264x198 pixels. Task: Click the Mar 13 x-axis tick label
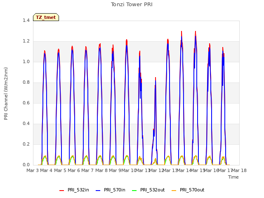[x=170, y=170]
